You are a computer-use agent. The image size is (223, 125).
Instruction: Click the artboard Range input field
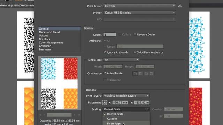[140, 47]
